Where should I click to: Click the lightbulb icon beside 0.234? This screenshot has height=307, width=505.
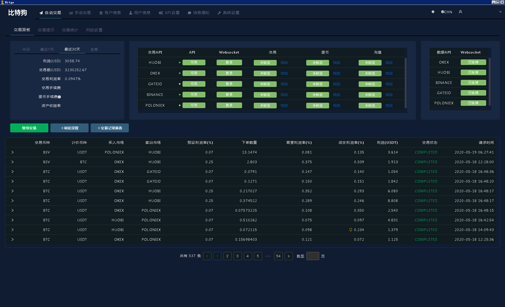tap(351, 230)
